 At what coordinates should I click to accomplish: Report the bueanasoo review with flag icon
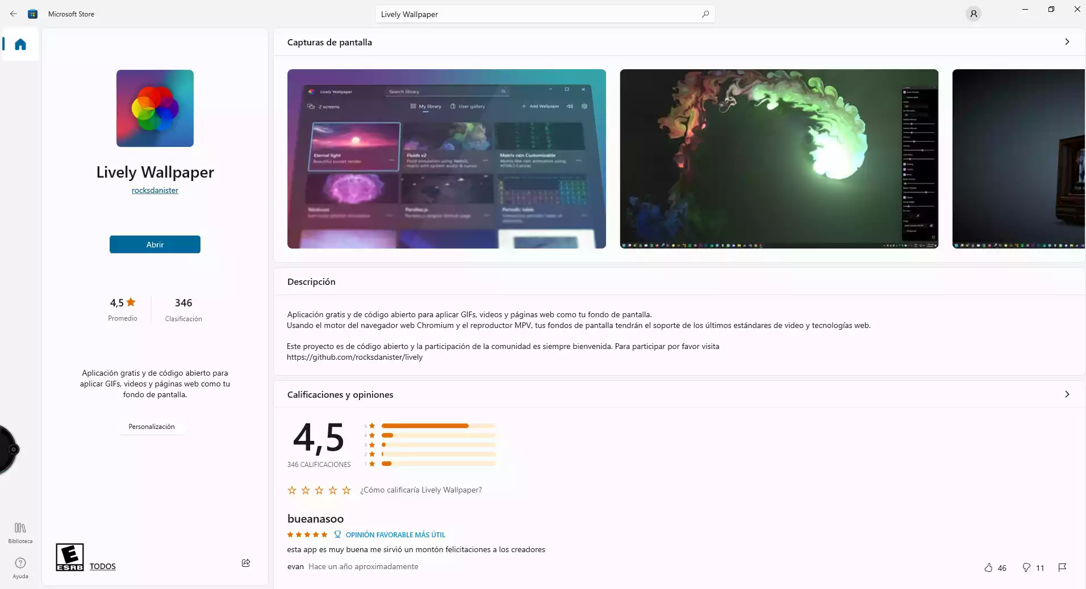click(x=1063, y=567)
